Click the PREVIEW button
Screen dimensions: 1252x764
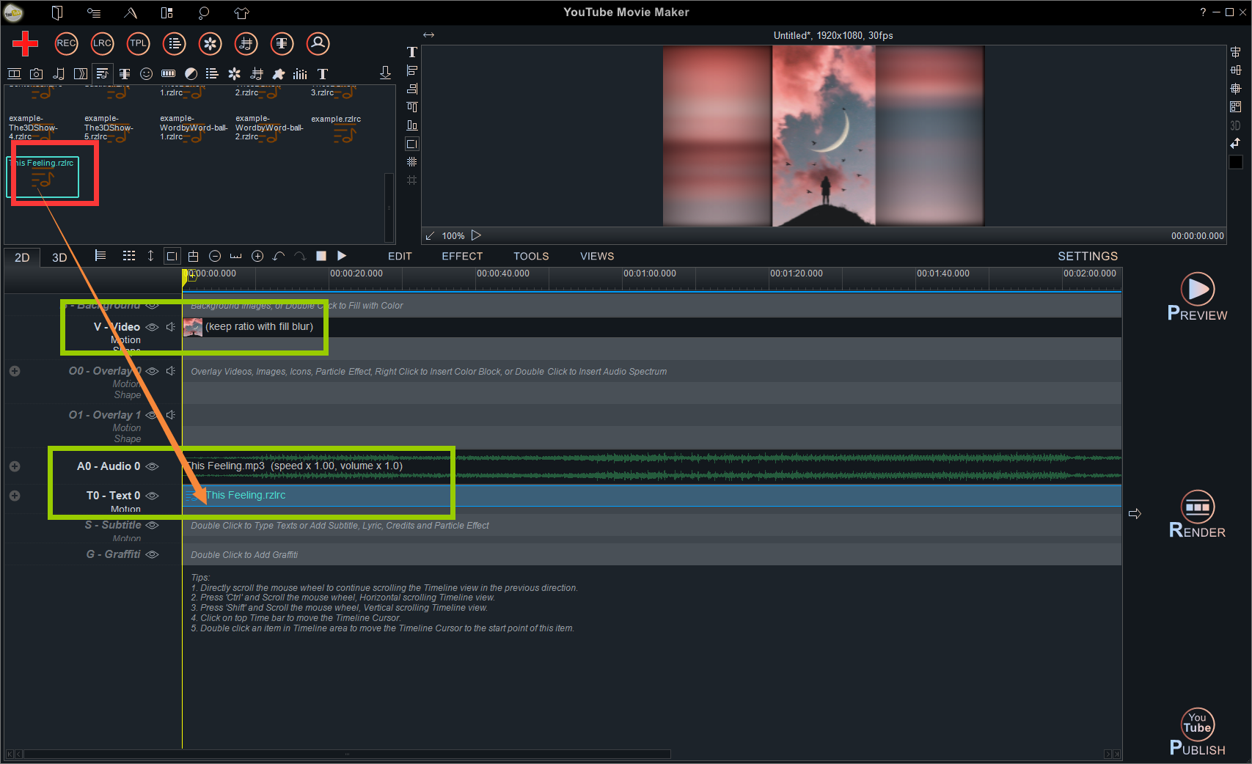pos(1197,297)
